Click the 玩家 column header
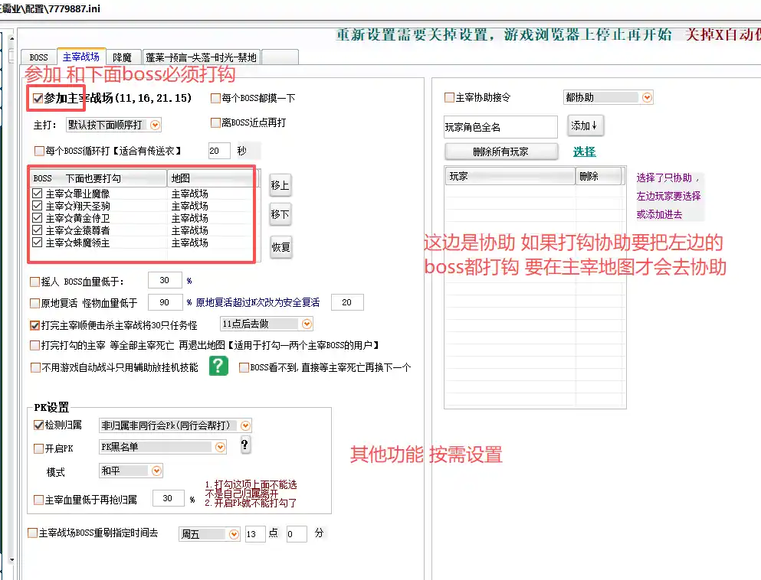Viewport: 761px width, 580px height. click(510, 176)
